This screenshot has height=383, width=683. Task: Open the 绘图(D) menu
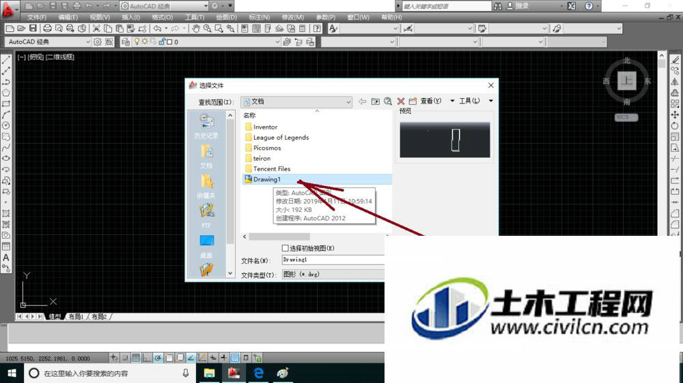coord(226,18)
